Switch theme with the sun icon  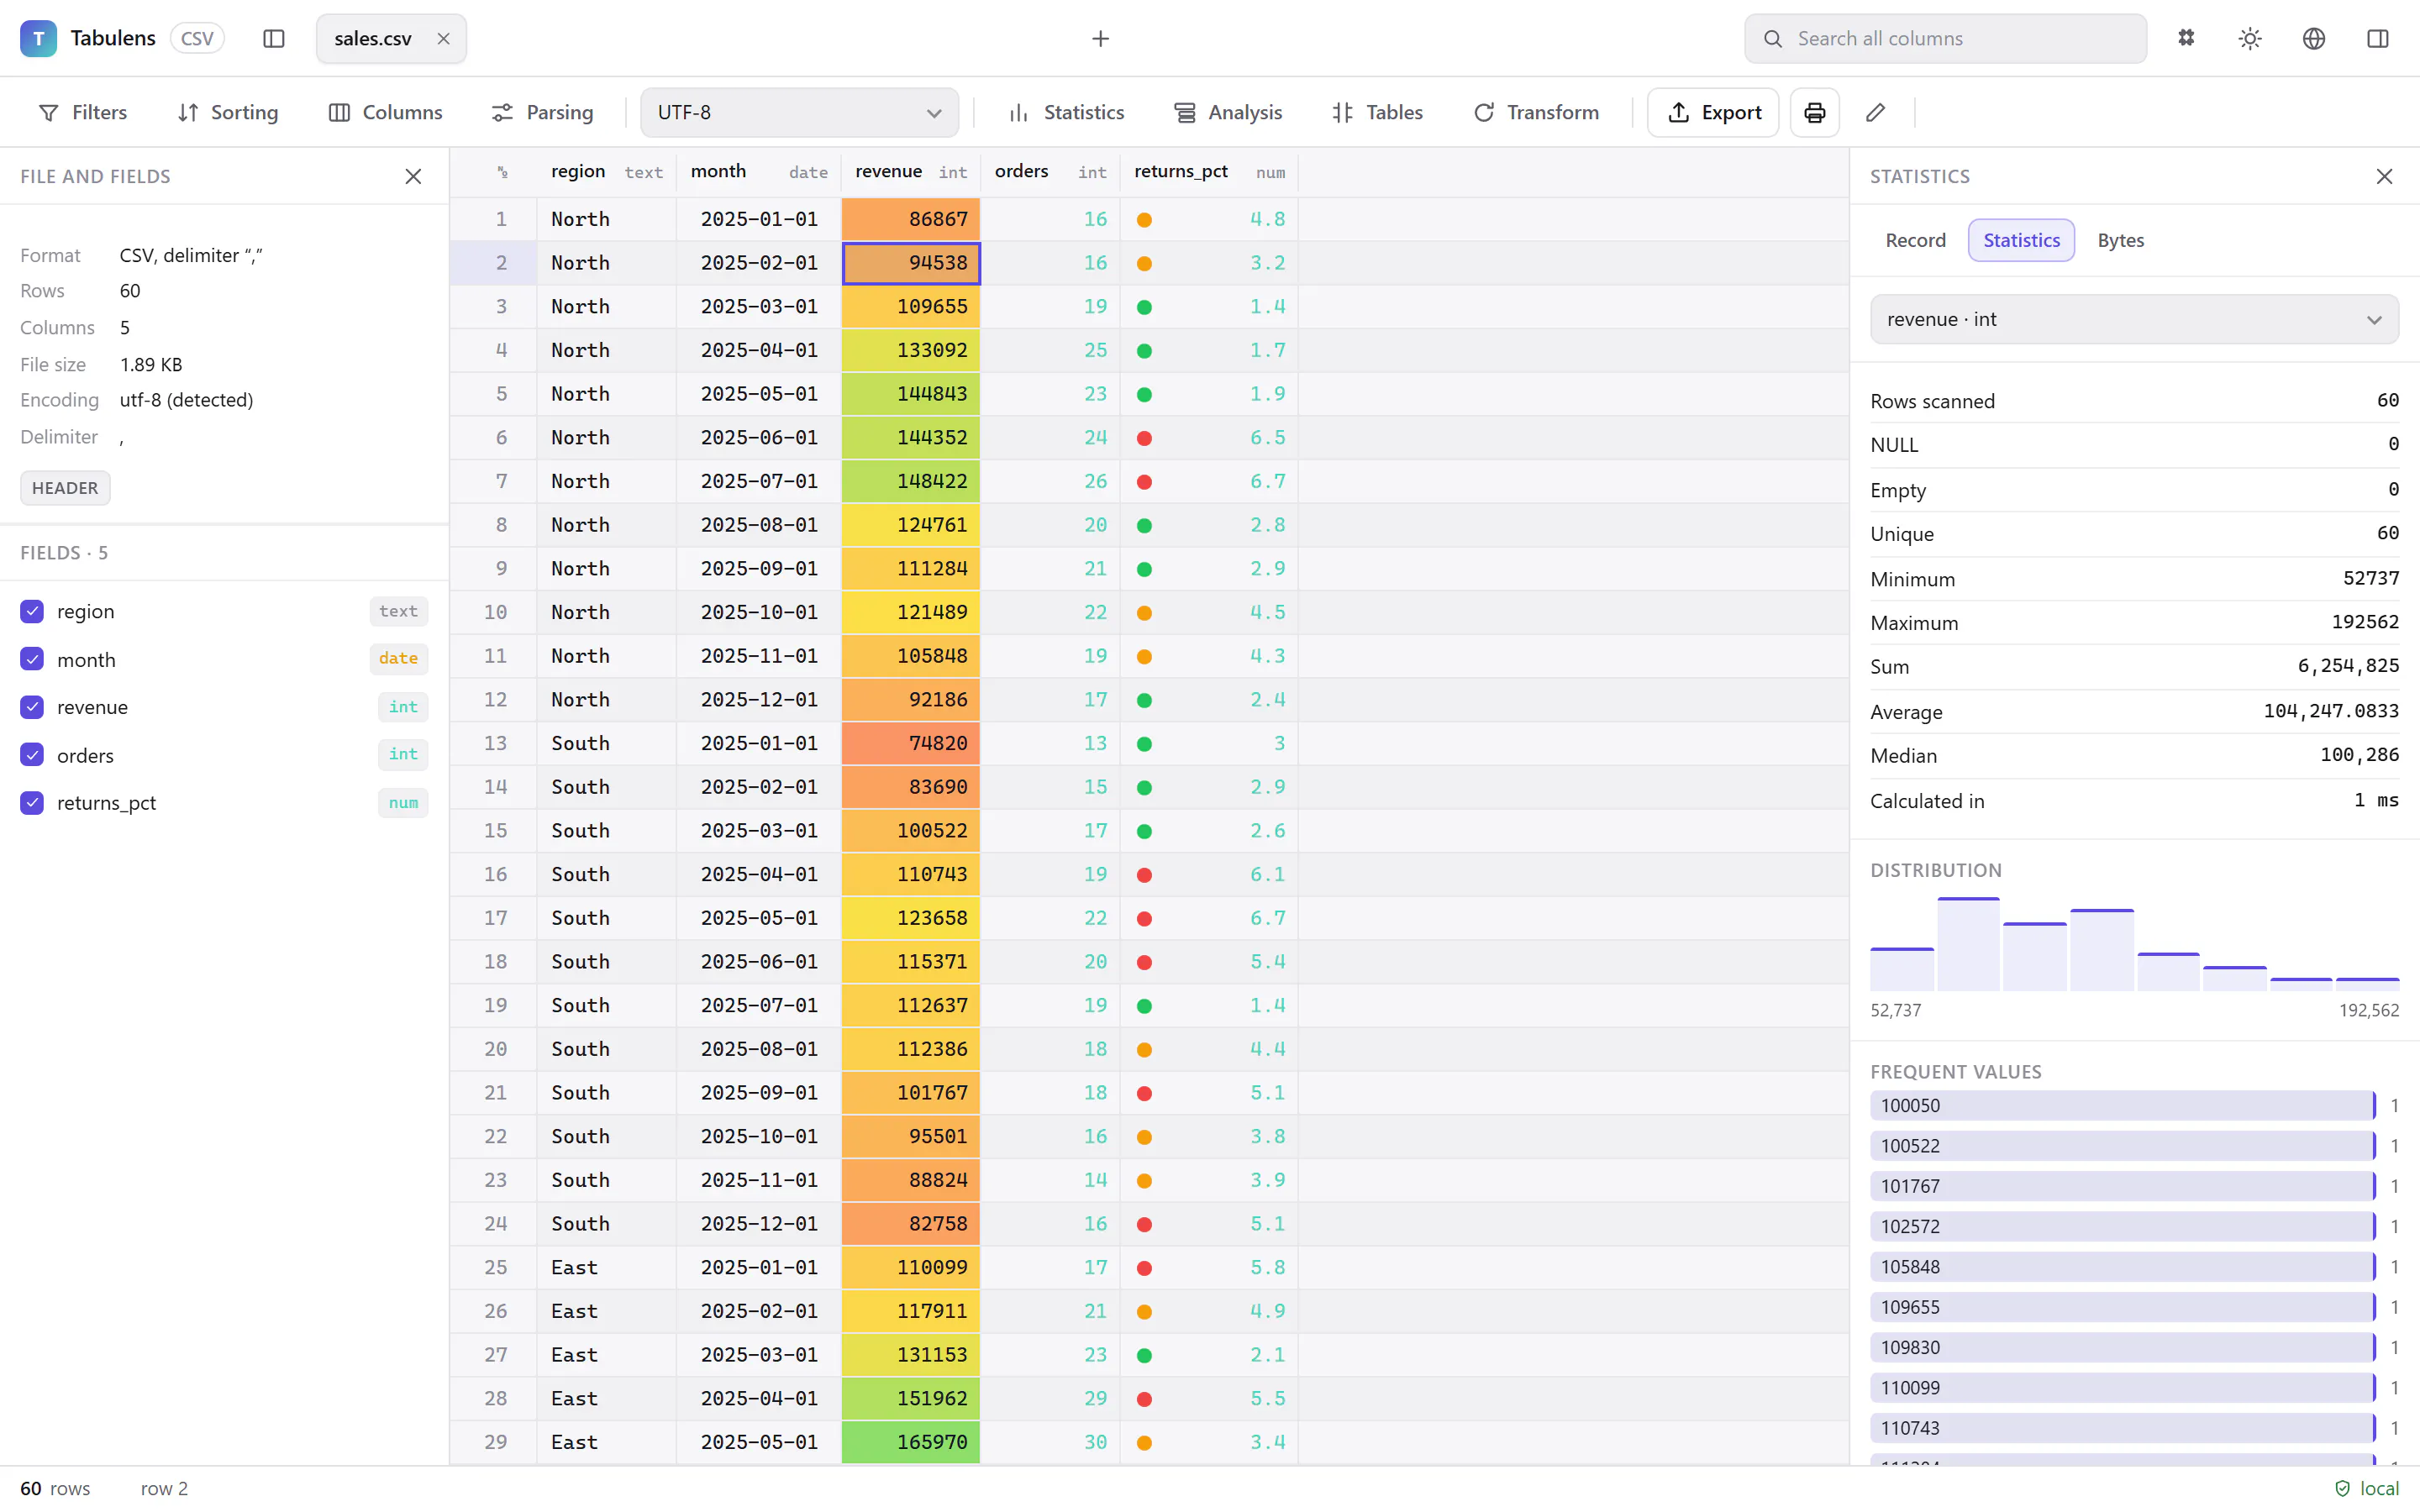point(2250,38)
